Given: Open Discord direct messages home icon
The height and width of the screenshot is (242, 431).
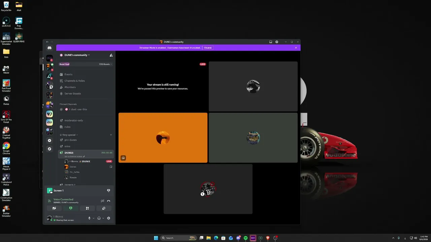Looking at the screenshot, I should pos(49,48).
